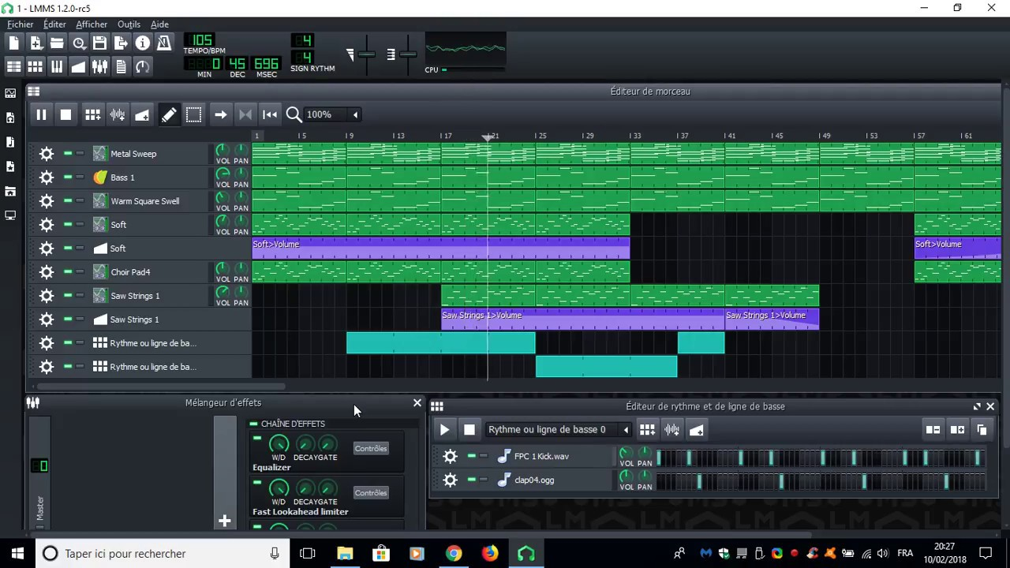Toggle loop points in Song Editor
The height and width of the screenshot is (568, 1010).
tap(245, 115)
